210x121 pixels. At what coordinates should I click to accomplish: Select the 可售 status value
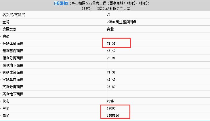pos(110,101)
